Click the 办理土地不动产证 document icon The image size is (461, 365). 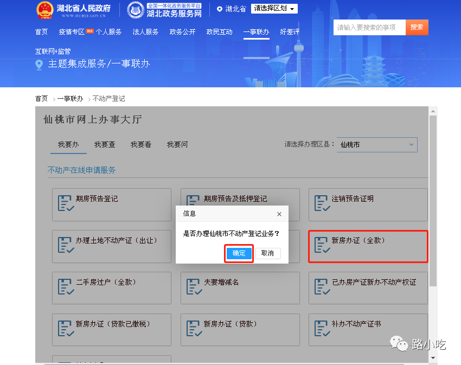click(66, 245)
